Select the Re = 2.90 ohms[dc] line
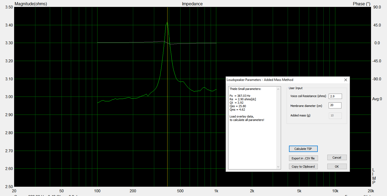The width and height of the screenshot is (387, 196). tap(243, 99)
